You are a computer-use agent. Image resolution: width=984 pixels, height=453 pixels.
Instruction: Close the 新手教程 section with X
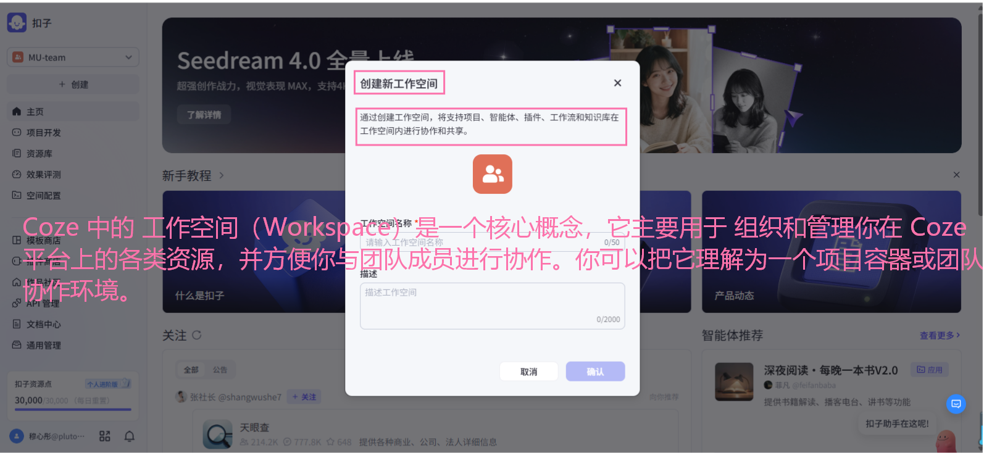click(956, 175)
